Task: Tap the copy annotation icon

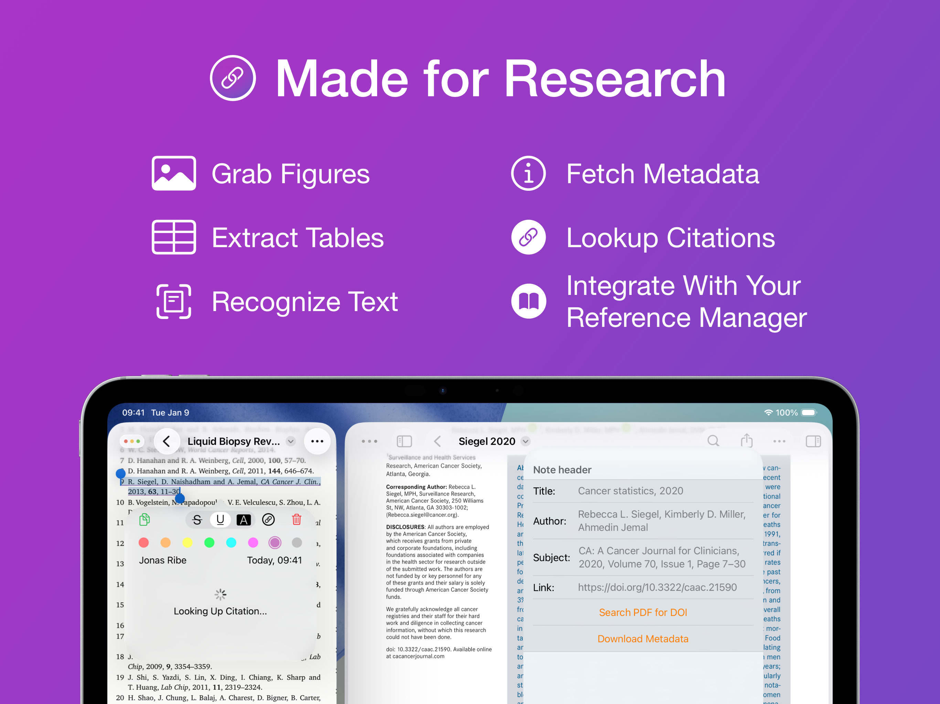Action: click(x=145, y=520)
